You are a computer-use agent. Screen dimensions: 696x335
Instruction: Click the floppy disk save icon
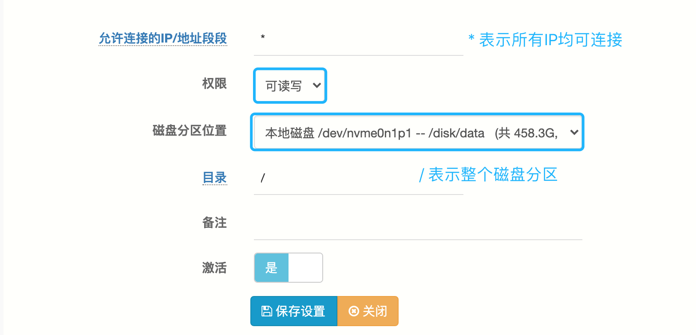266,311
